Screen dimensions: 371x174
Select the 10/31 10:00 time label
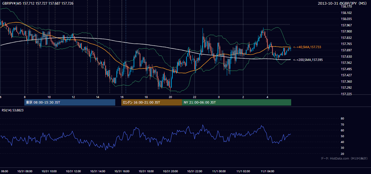(49, 171)
